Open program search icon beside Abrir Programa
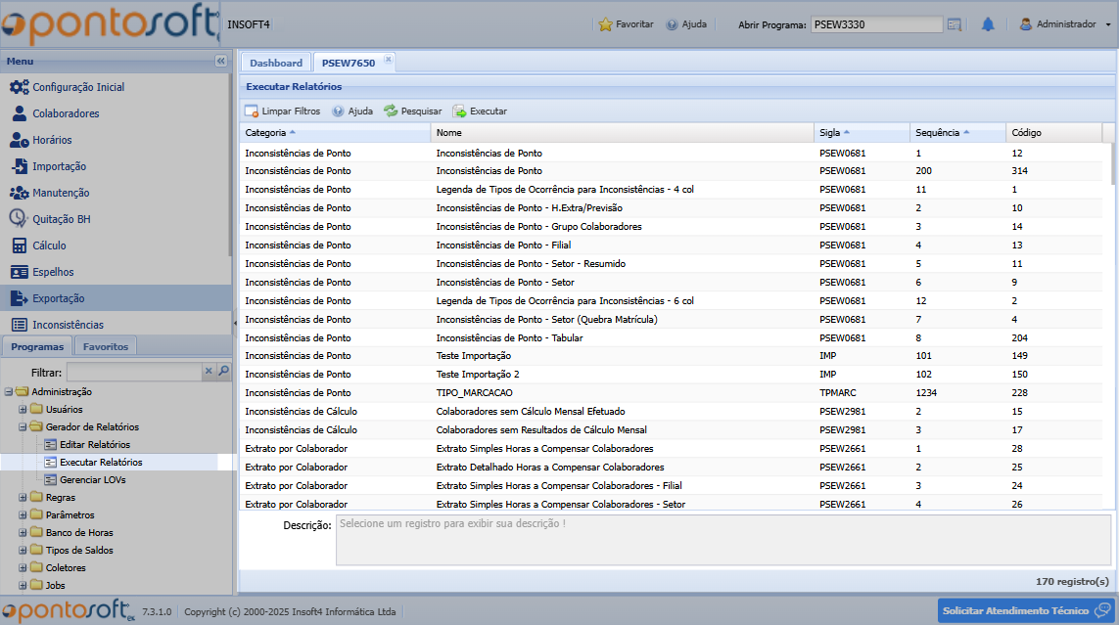This screenshot has height=625, width=1119. (955, 24)
